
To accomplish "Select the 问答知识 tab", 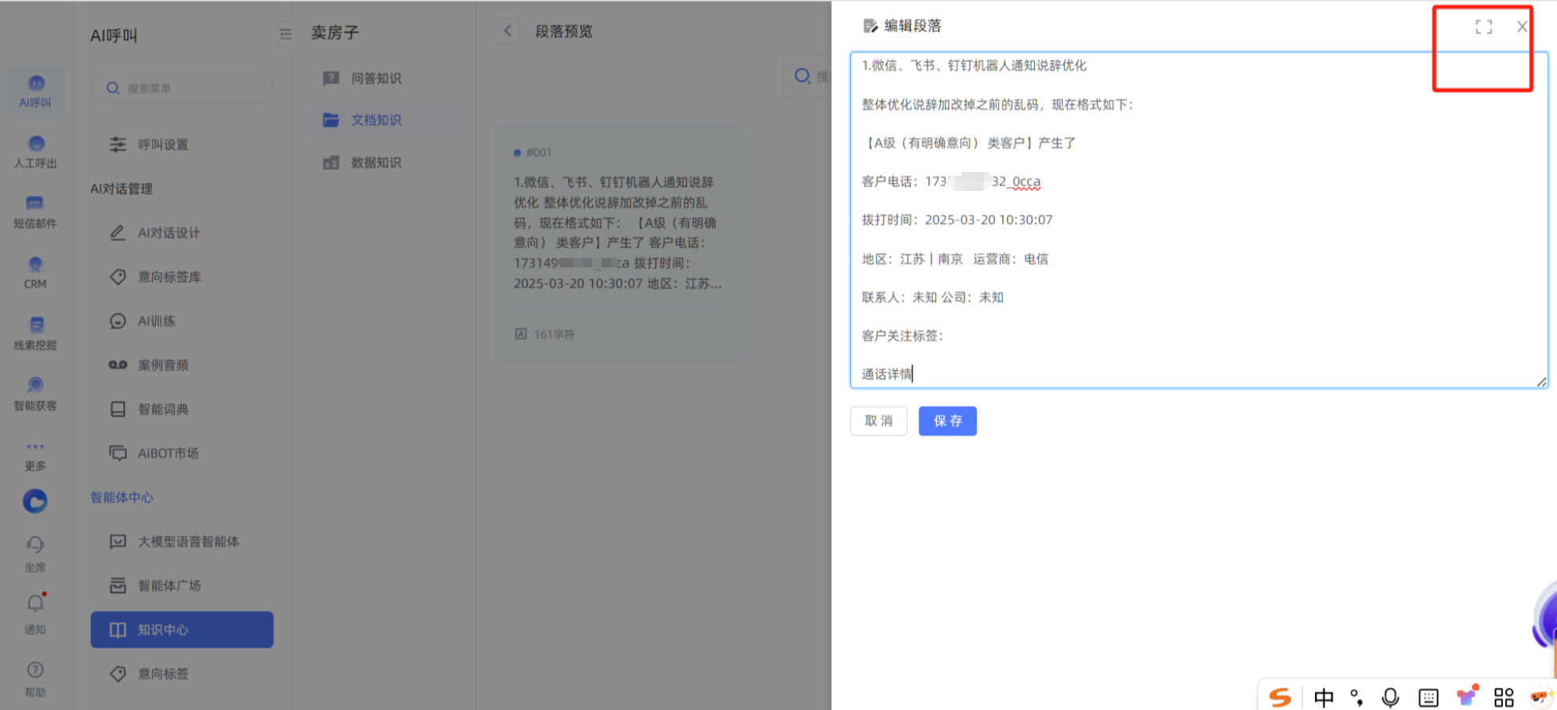I will point(376,78).
